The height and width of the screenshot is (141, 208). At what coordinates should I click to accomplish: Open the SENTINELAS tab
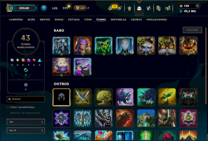[118, 20]
